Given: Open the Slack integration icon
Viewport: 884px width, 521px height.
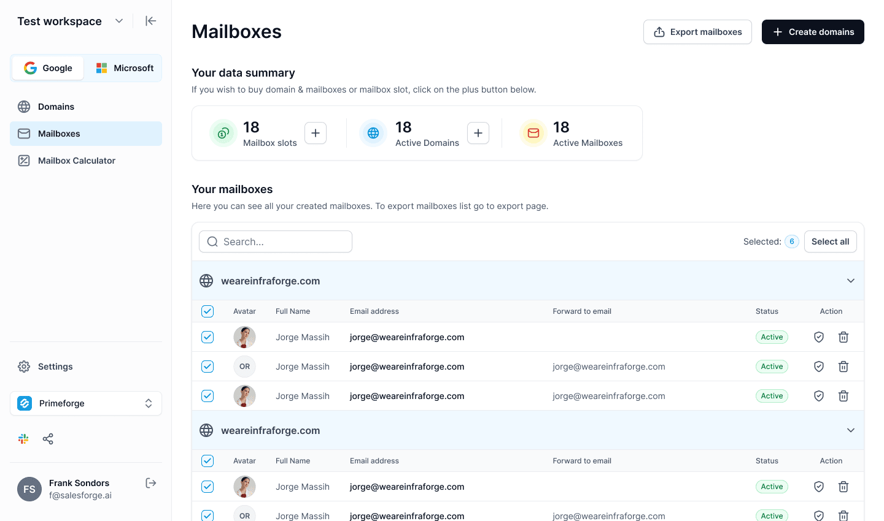Looking at the screenshot, I should 23,439.
